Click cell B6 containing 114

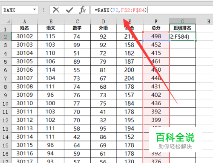click(51, 70)
